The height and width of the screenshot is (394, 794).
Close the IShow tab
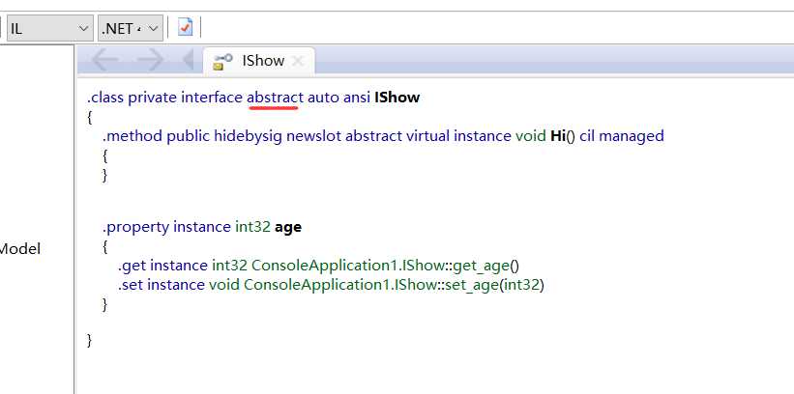point(298,62)
